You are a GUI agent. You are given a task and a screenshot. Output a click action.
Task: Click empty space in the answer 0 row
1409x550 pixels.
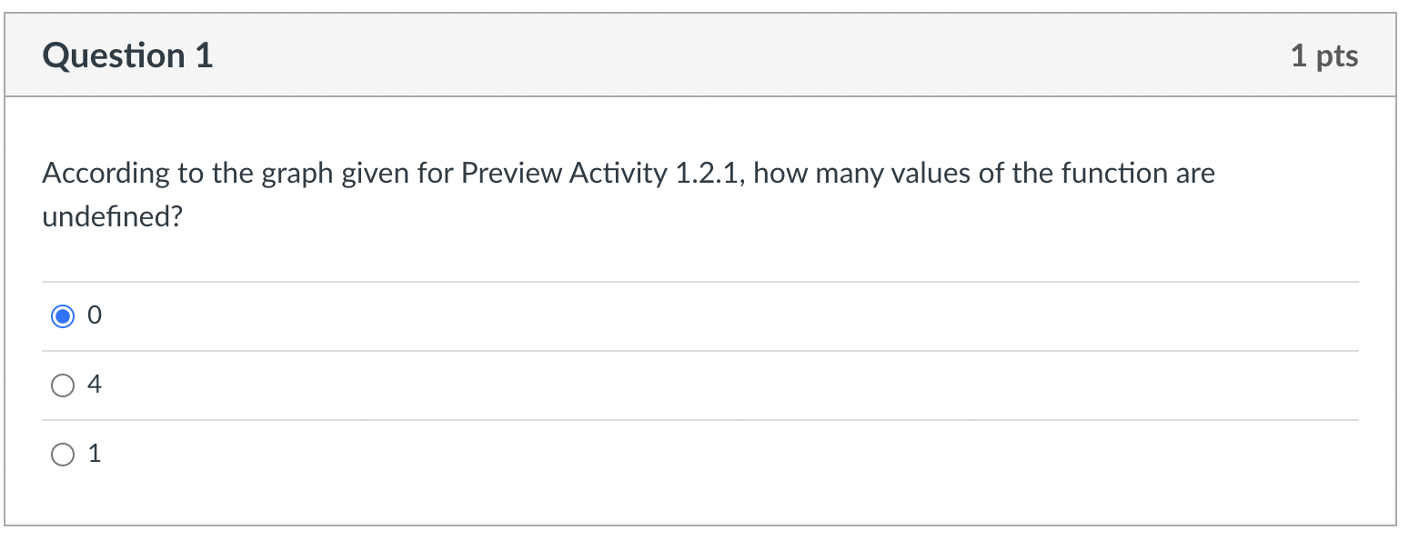[x=728, y=316]
